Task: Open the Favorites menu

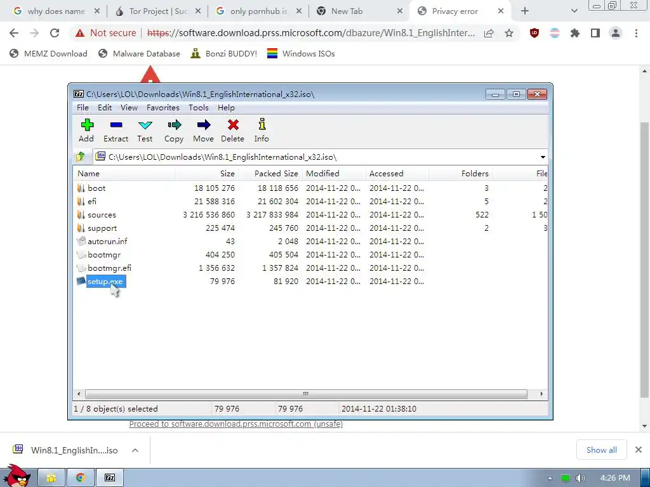Action: point(163,108)
